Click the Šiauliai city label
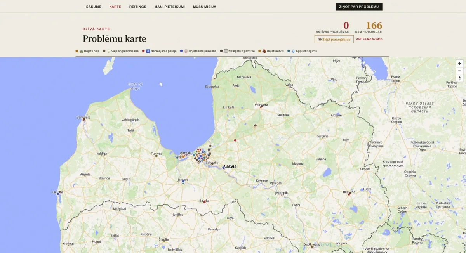This screenshot has width=466, height=253. [164, 240]
